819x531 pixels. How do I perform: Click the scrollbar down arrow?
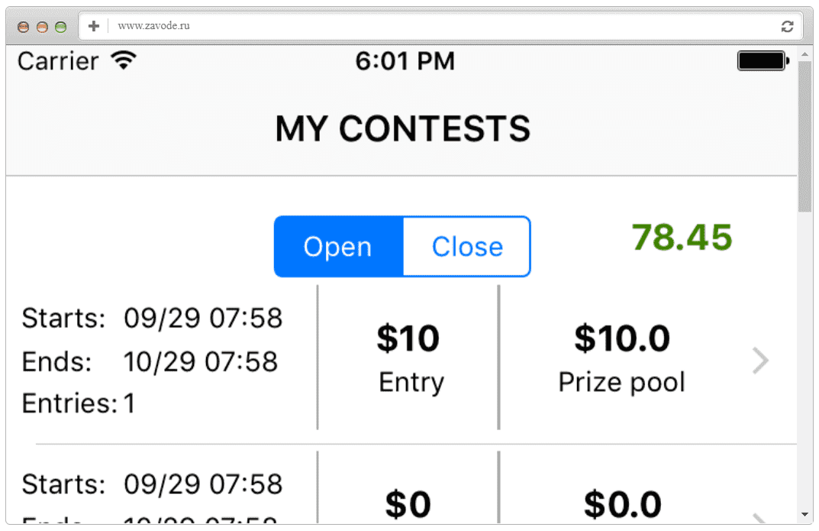pyautogui.click(x=805, y=515)
